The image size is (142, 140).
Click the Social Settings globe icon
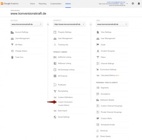click(x=55, y=117)
